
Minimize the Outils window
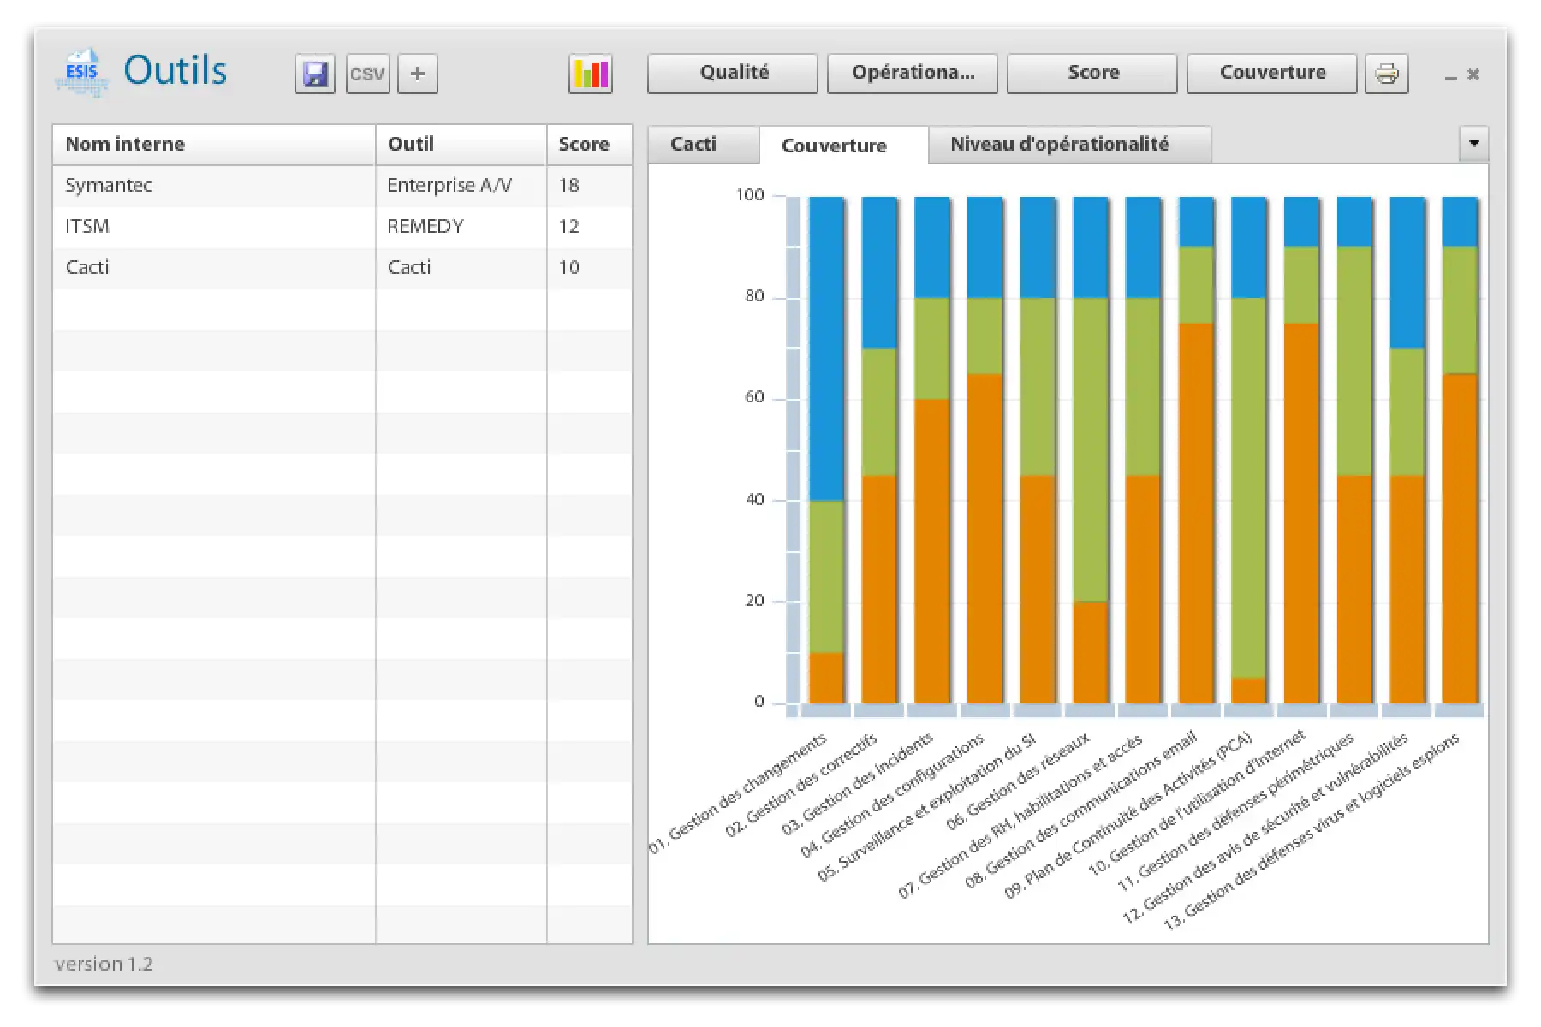click(1450, 76)
